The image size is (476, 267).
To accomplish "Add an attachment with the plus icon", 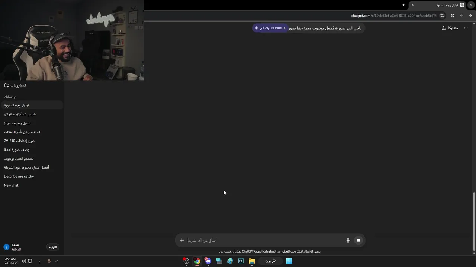I will tap(182, 240).
